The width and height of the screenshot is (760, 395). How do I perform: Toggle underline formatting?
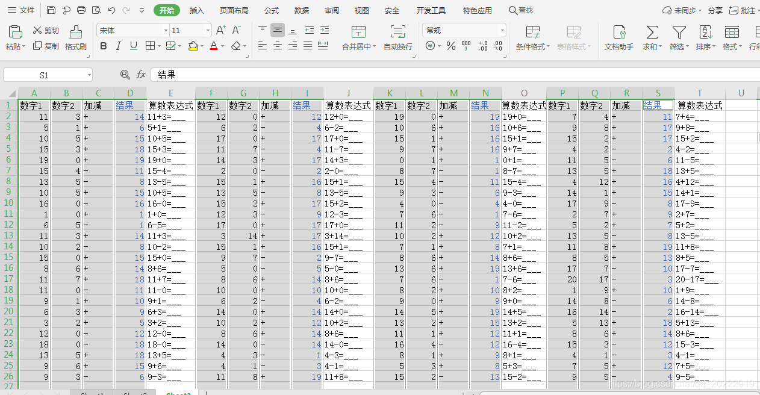tap(134, 46)
